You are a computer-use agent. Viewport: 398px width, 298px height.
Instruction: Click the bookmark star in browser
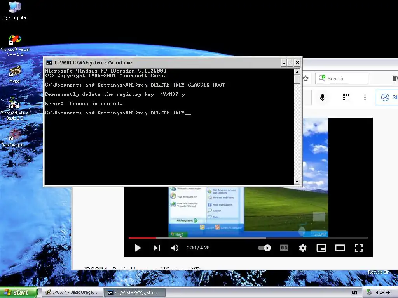pos(305,78)
